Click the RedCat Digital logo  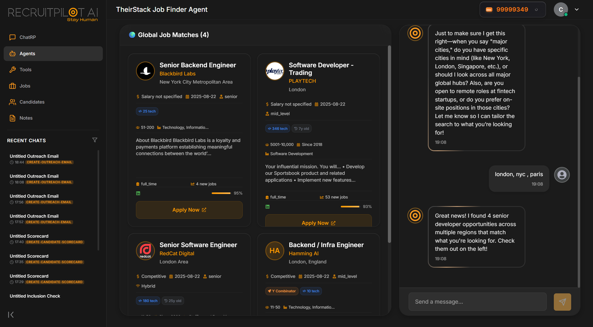[145, 251]
